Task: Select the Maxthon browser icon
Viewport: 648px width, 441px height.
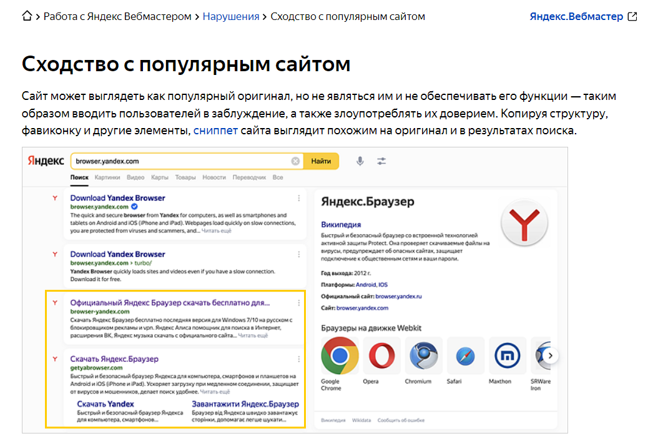Action: 507,356
